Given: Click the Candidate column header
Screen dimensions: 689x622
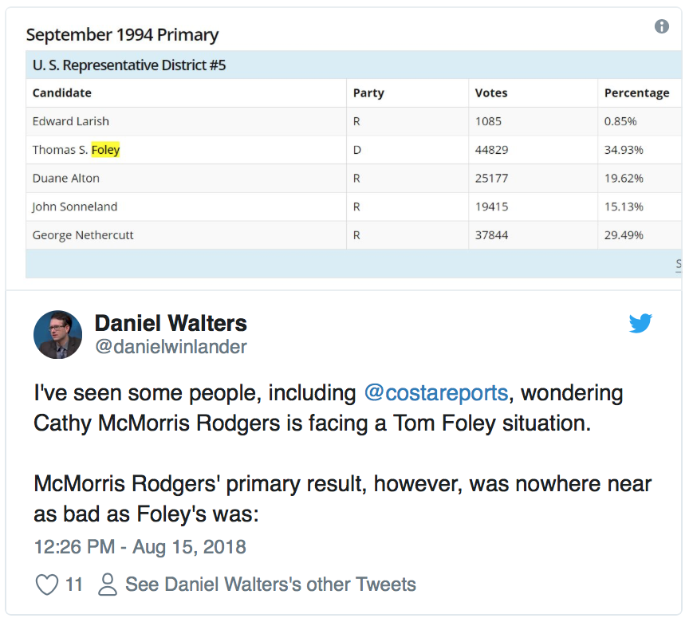Looking at the screenshot, I should coord(62,93).
